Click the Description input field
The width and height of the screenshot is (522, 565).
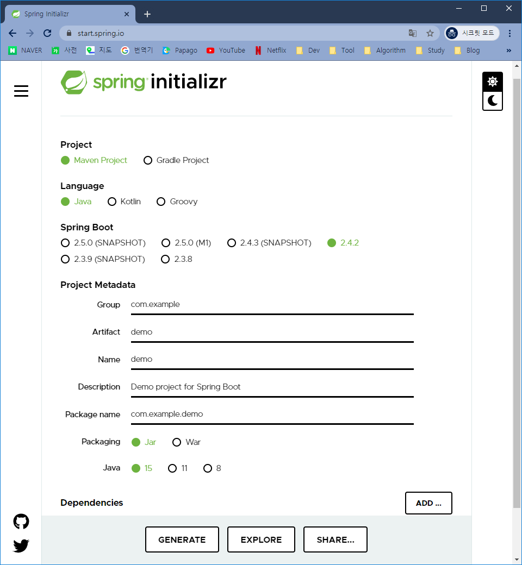[272, 387]
